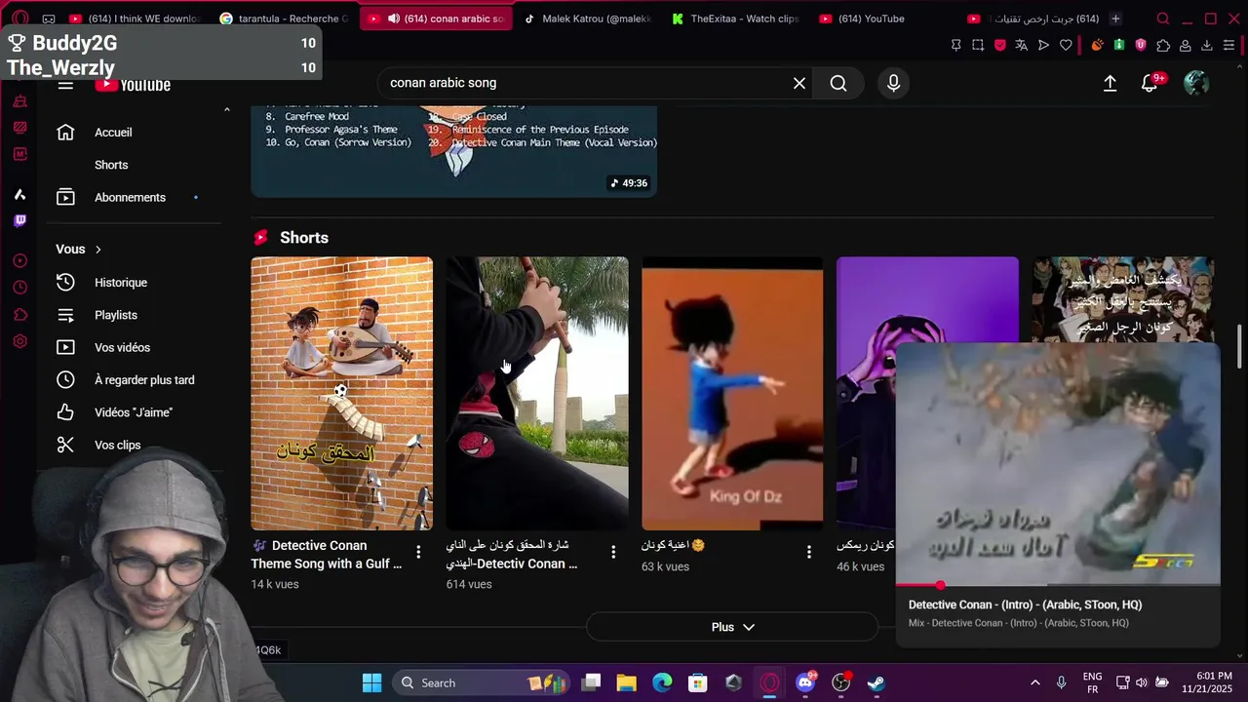Image resolution: width=1248 pixels, height=702 pixels.
Task: Play the Gulf theme song brick-wall short
Action: tap(341, 393)
